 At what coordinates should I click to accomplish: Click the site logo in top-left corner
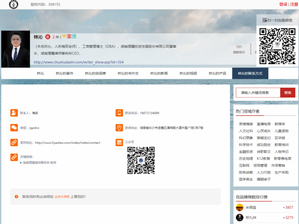(x=13, y=4)
